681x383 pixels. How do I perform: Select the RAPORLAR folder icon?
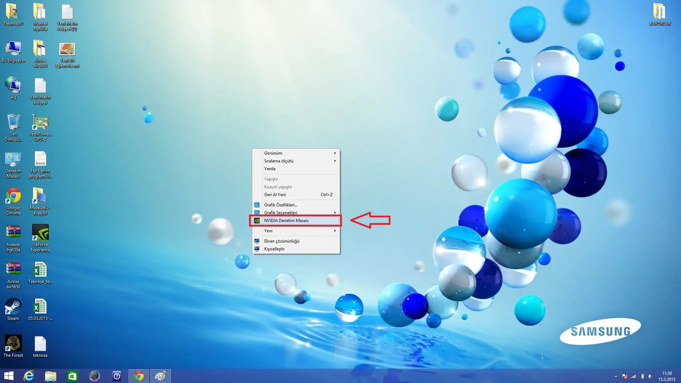660,12
